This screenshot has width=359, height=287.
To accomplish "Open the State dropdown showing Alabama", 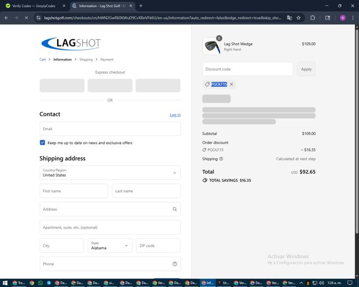I will coord(110,246).
